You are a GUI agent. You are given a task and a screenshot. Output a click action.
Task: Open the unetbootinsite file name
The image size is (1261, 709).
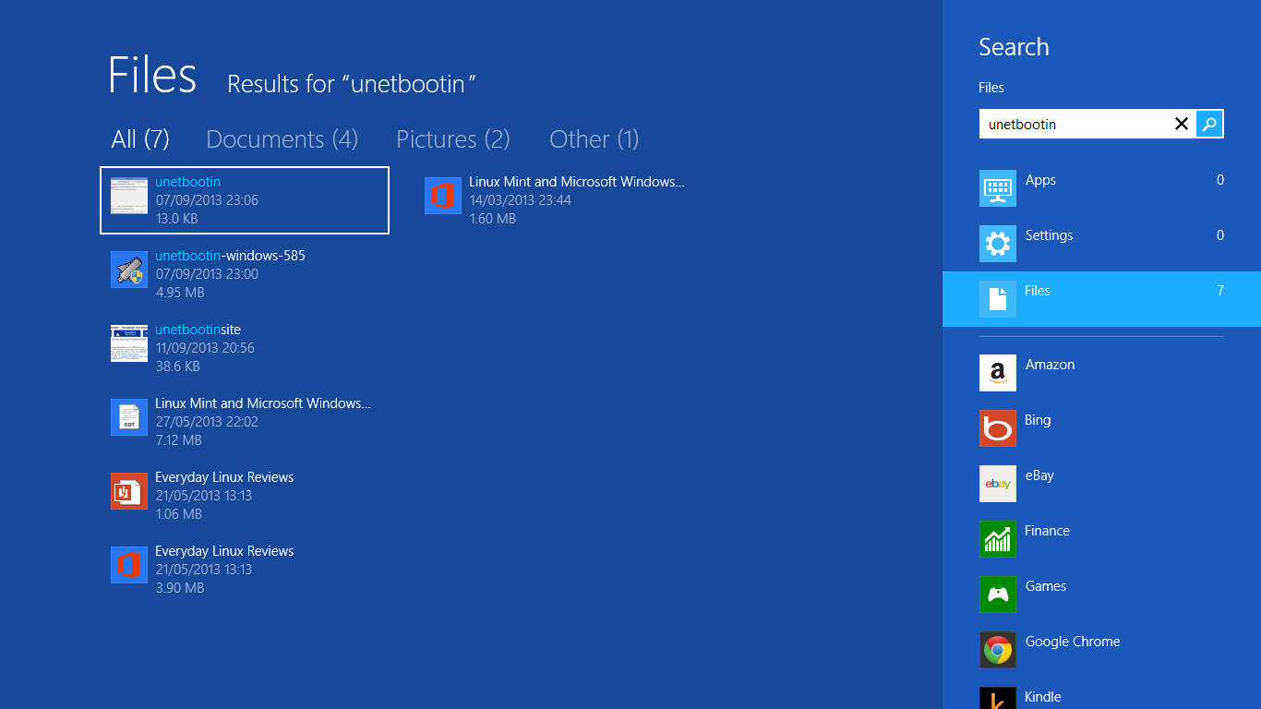click(198, 330)
